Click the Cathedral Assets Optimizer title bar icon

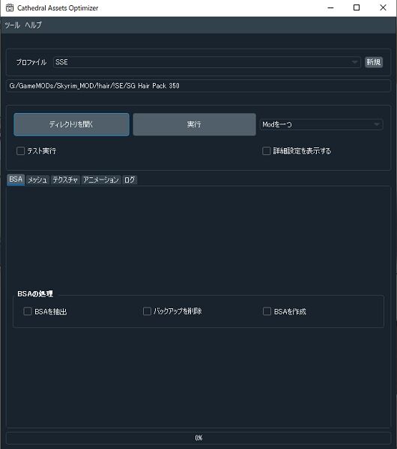pyautogui.click(x=10, y=7)
